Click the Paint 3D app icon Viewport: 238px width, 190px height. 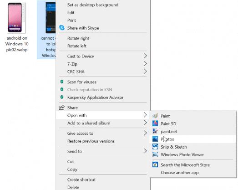pyautogui.click(x=155, y=123)
